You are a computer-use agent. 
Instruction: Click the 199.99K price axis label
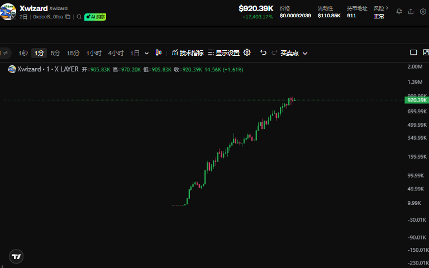tap(417, 157)
